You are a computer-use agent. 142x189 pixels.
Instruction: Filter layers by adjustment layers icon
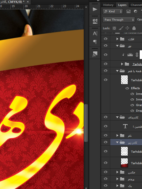(135, 11)
